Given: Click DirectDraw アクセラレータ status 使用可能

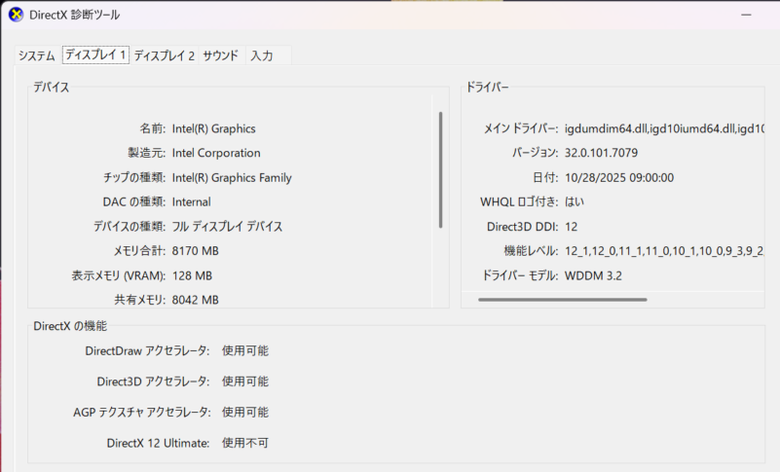Looking at the screenshot, I should 245,350.
